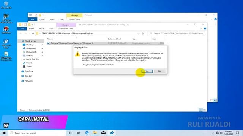
Task: Open network status tray icon
Action: [x=217, y=133]
